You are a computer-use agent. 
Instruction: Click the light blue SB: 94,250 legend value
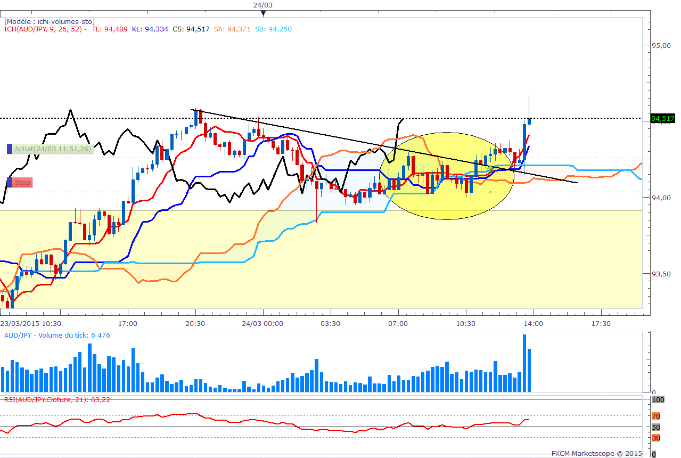pyautogui.click(x=273, y=29)
